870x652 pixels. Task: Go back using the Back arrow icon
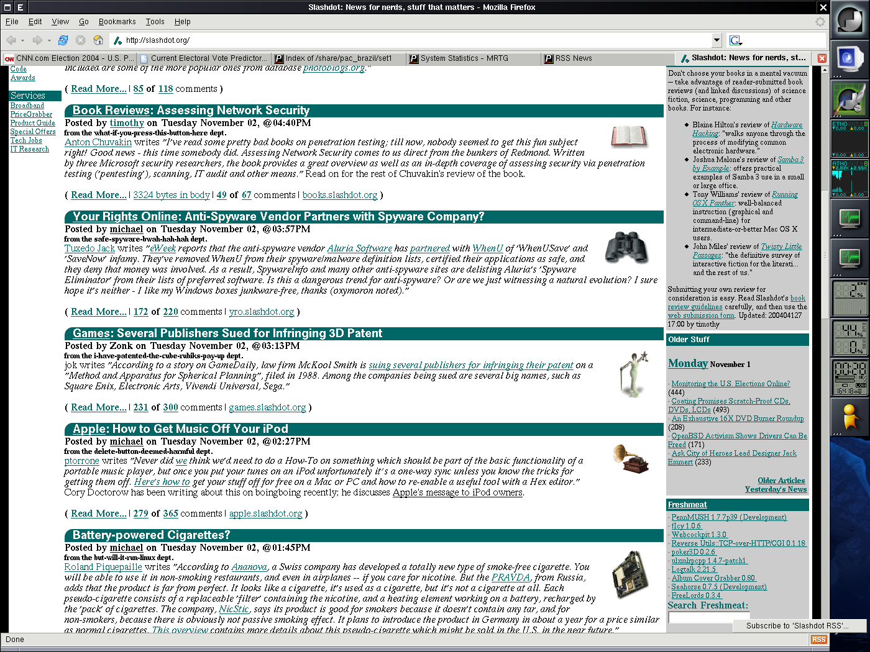click(x=11, y=40)
